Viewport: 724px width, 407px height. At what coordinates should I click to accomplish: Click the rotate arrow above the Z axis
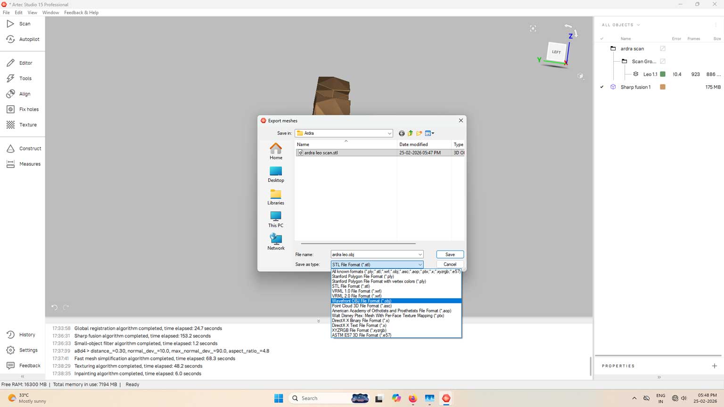coord(568,26)
